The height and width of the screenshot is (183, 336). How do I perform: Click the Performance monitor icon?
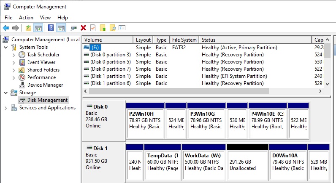[x=22, y=77]
